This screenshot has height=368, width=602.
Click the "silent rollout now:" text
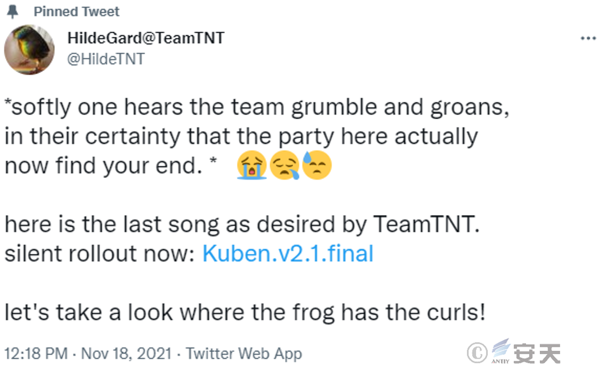tap(100, 253)
